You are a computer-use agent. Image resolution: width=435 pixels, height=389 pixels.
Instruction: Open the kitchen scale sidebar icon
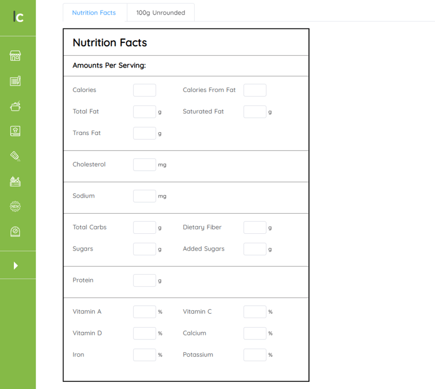[x=15, y=232]
